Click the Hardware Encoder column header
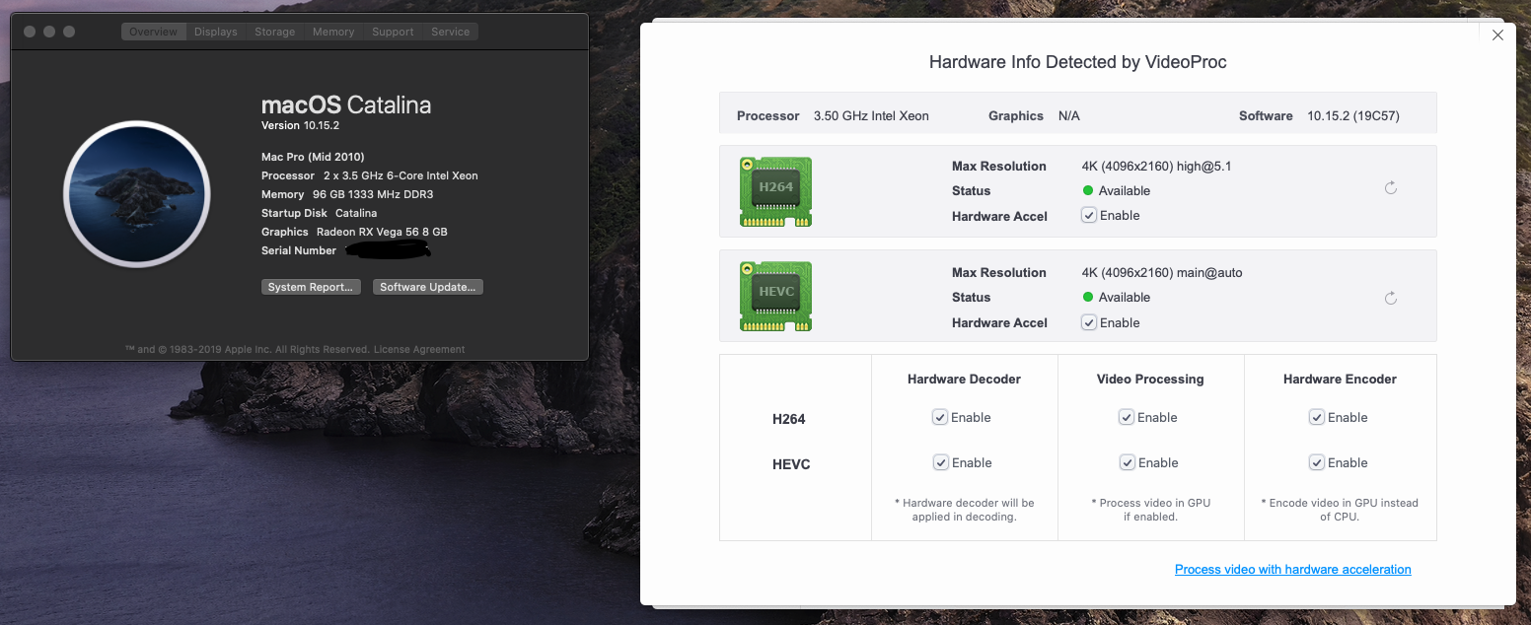 click(1340, 379)
